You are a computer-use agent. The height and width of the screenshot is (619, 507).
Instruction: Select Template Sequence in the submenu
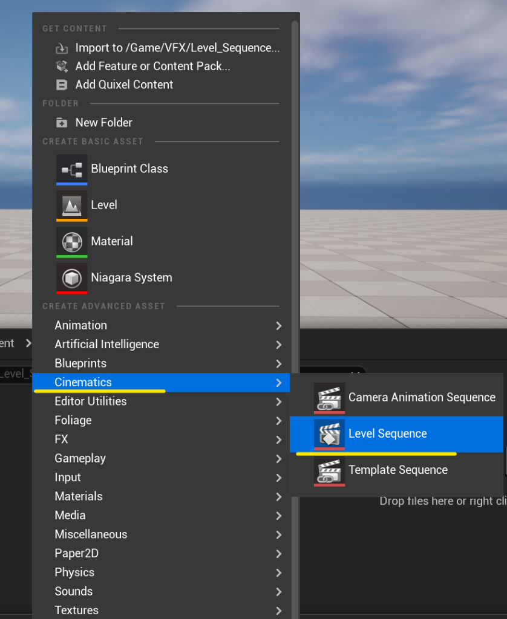point(396,470)
